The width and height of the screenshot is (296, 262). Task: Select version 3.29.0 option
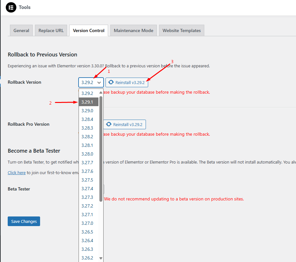[x=89, y=111]
